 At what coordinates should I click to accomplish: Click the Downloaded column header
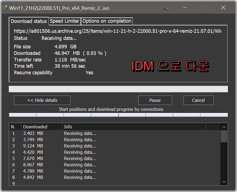pos(42,127)
